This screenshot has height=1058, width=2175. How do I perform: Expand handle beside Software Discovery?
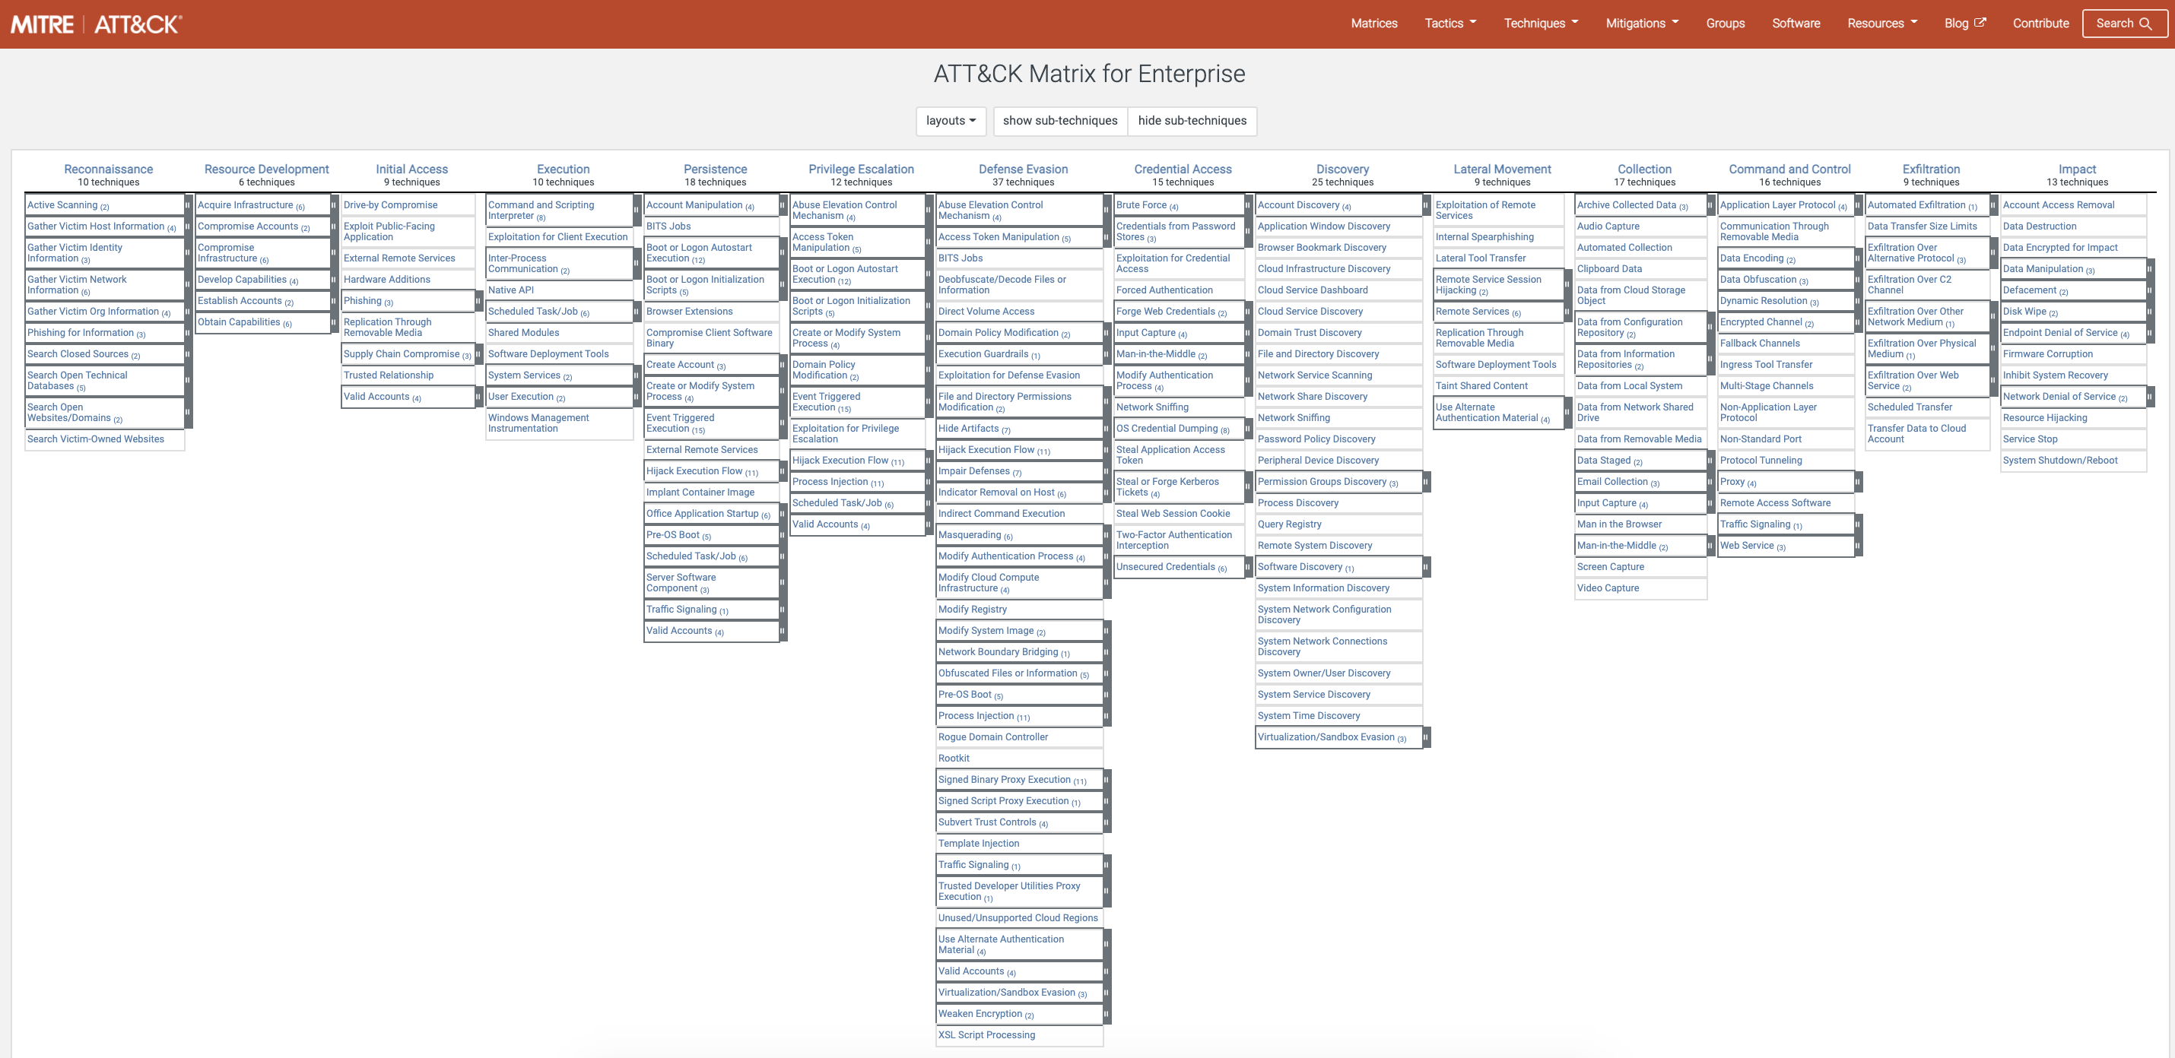click(1426, 567)
